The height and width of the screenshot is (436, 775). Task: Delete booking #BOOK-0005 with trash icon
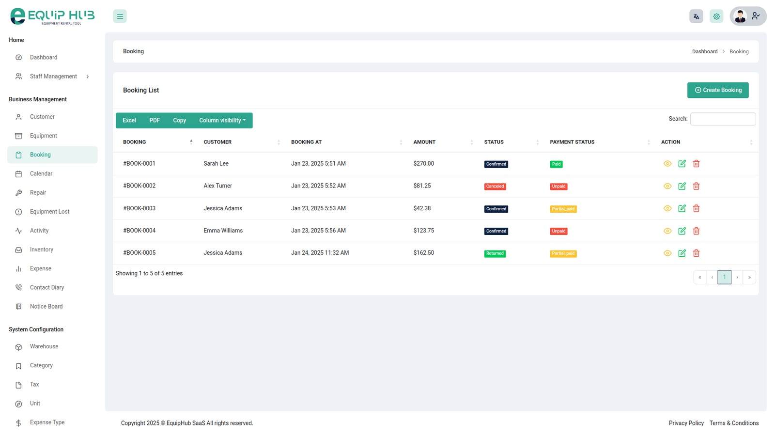click(x=696, y=253)
